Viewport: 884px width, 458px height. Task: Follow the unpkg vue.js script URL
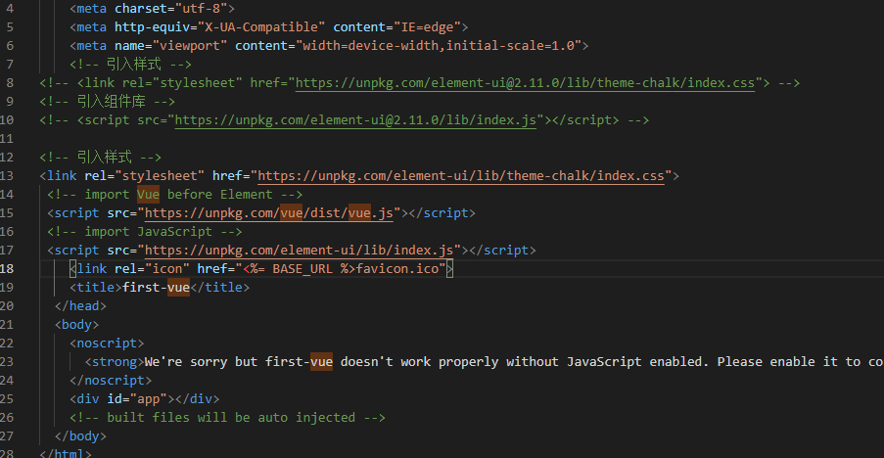269,213
